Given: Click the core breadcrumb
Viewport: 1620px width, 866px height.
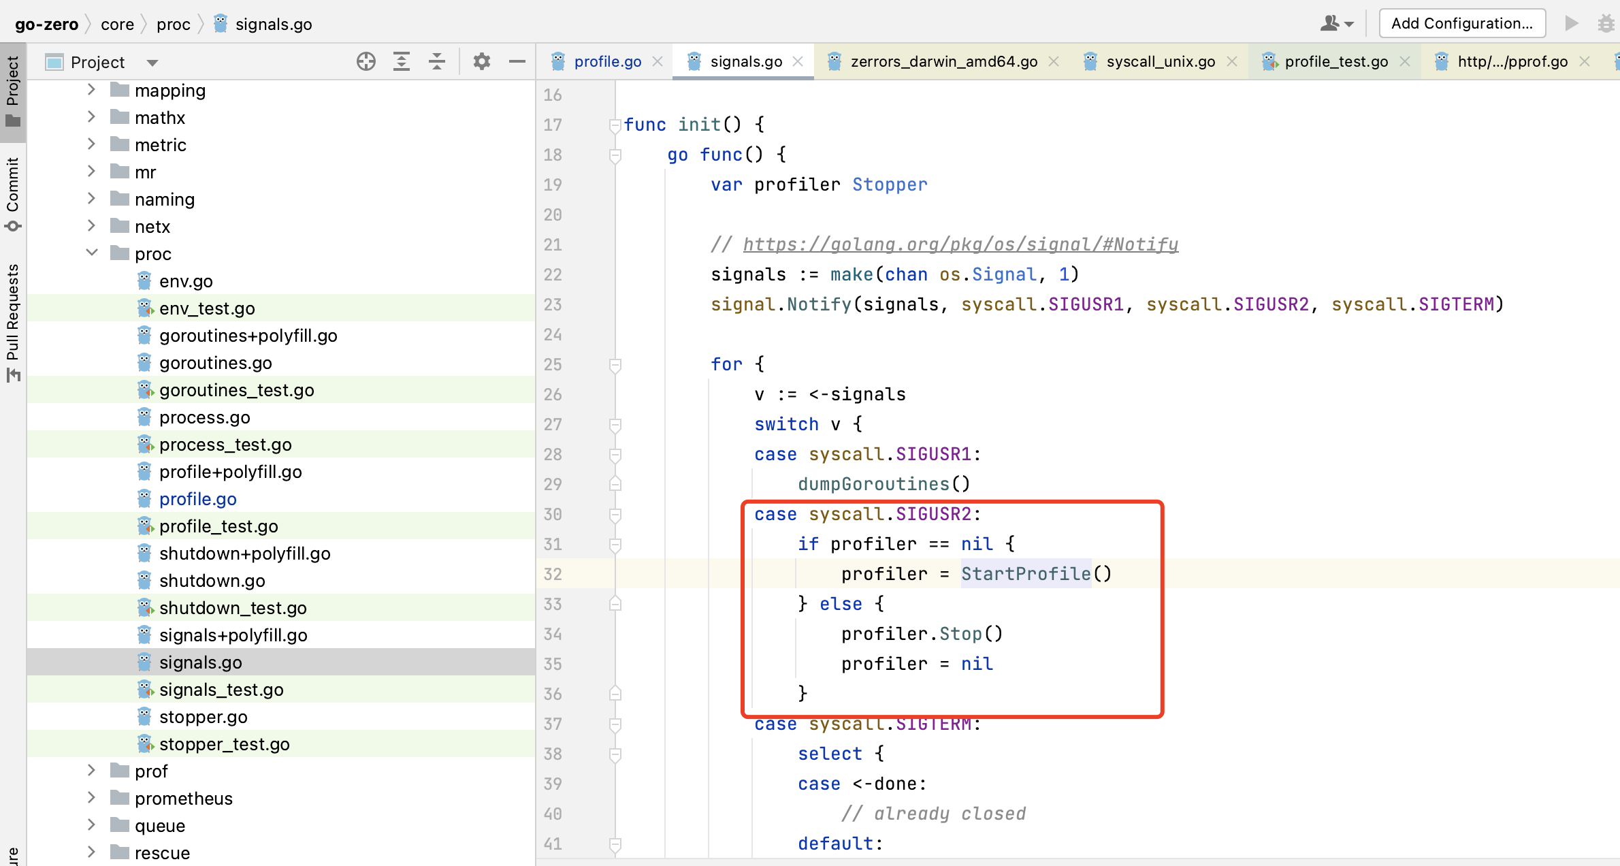Looking at the screenshot, I should point(117,25).
